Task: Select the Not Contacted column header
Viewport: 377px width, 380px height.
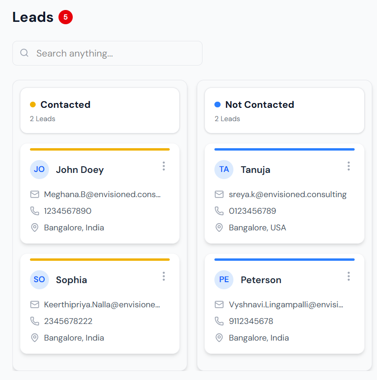Action: coord(260,104)
